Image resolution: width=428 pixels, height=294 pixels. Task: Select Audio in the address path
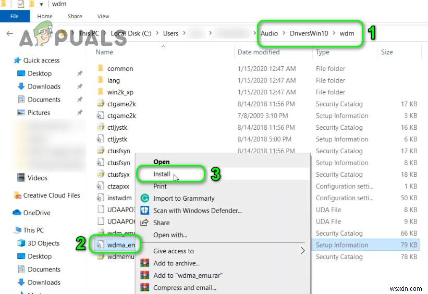click(x=269, y=33)
